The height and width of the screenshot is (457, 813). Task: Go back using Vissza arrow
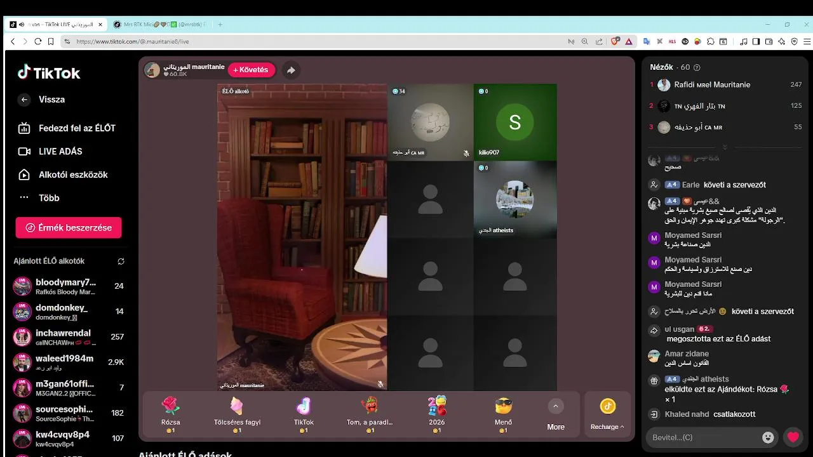pos(24,100)
